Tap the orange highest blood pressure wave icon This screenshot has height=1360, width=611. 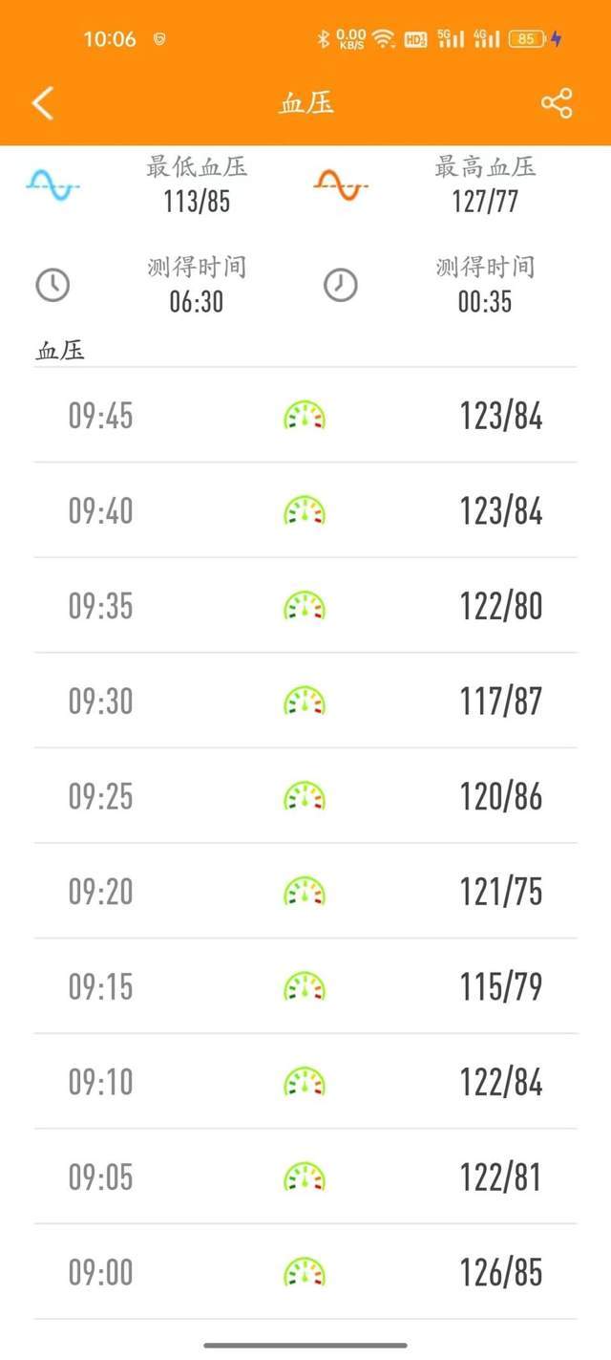pos(341,184)
